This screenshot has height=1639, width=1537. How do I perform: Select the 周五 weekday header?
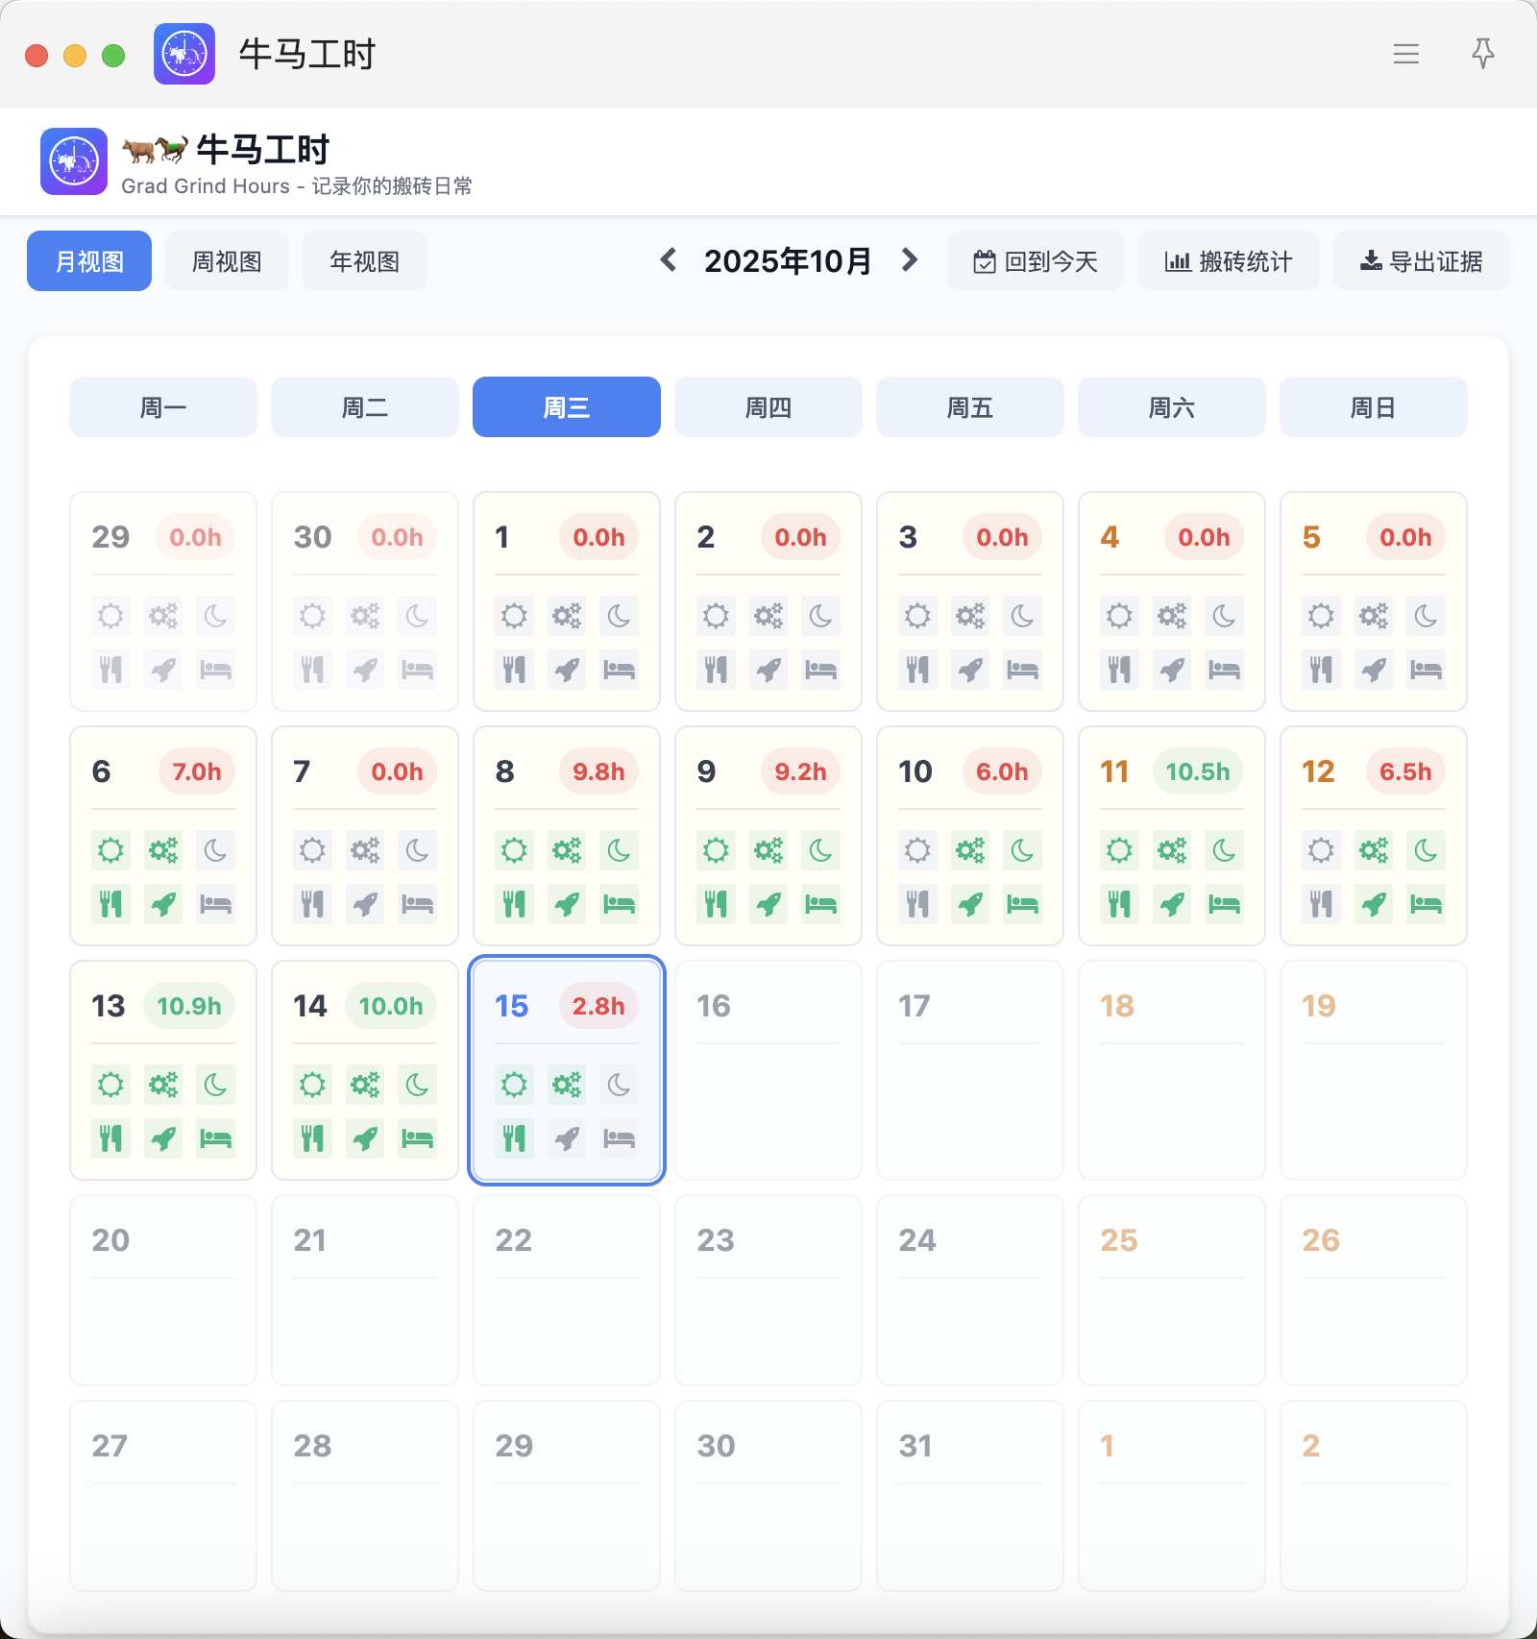[x=970, y=407]
